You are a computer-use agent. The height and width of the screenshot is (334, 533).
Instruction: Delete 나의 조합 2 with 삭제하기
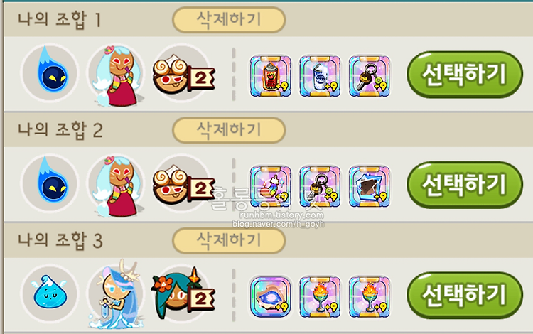(229, 130)
